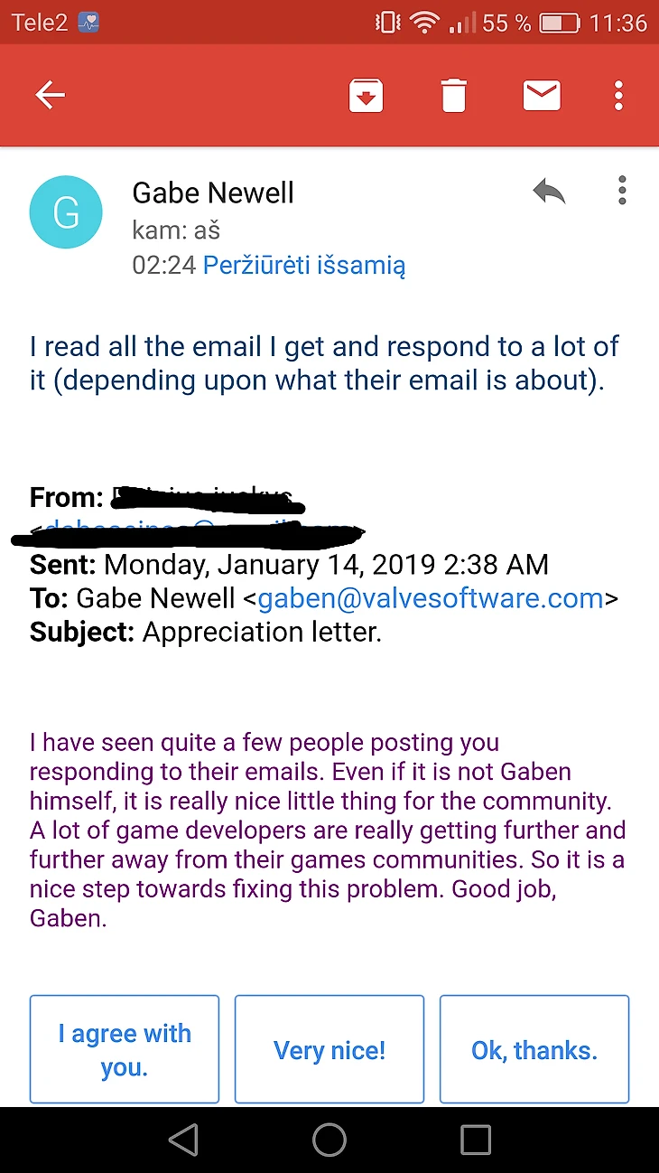The width and height of the screenshot is (659, 1173).
Task: Mark as unread with the envelope icon
Action: tap(542, 95)
